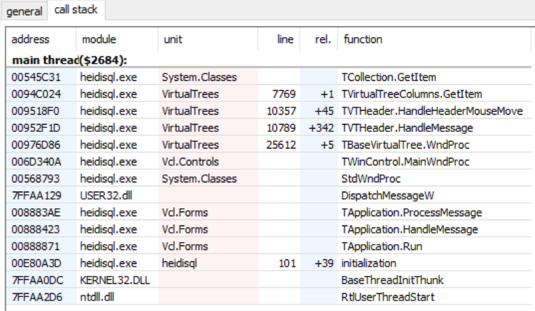Select address 00952F1D cell

coord(36,128)
